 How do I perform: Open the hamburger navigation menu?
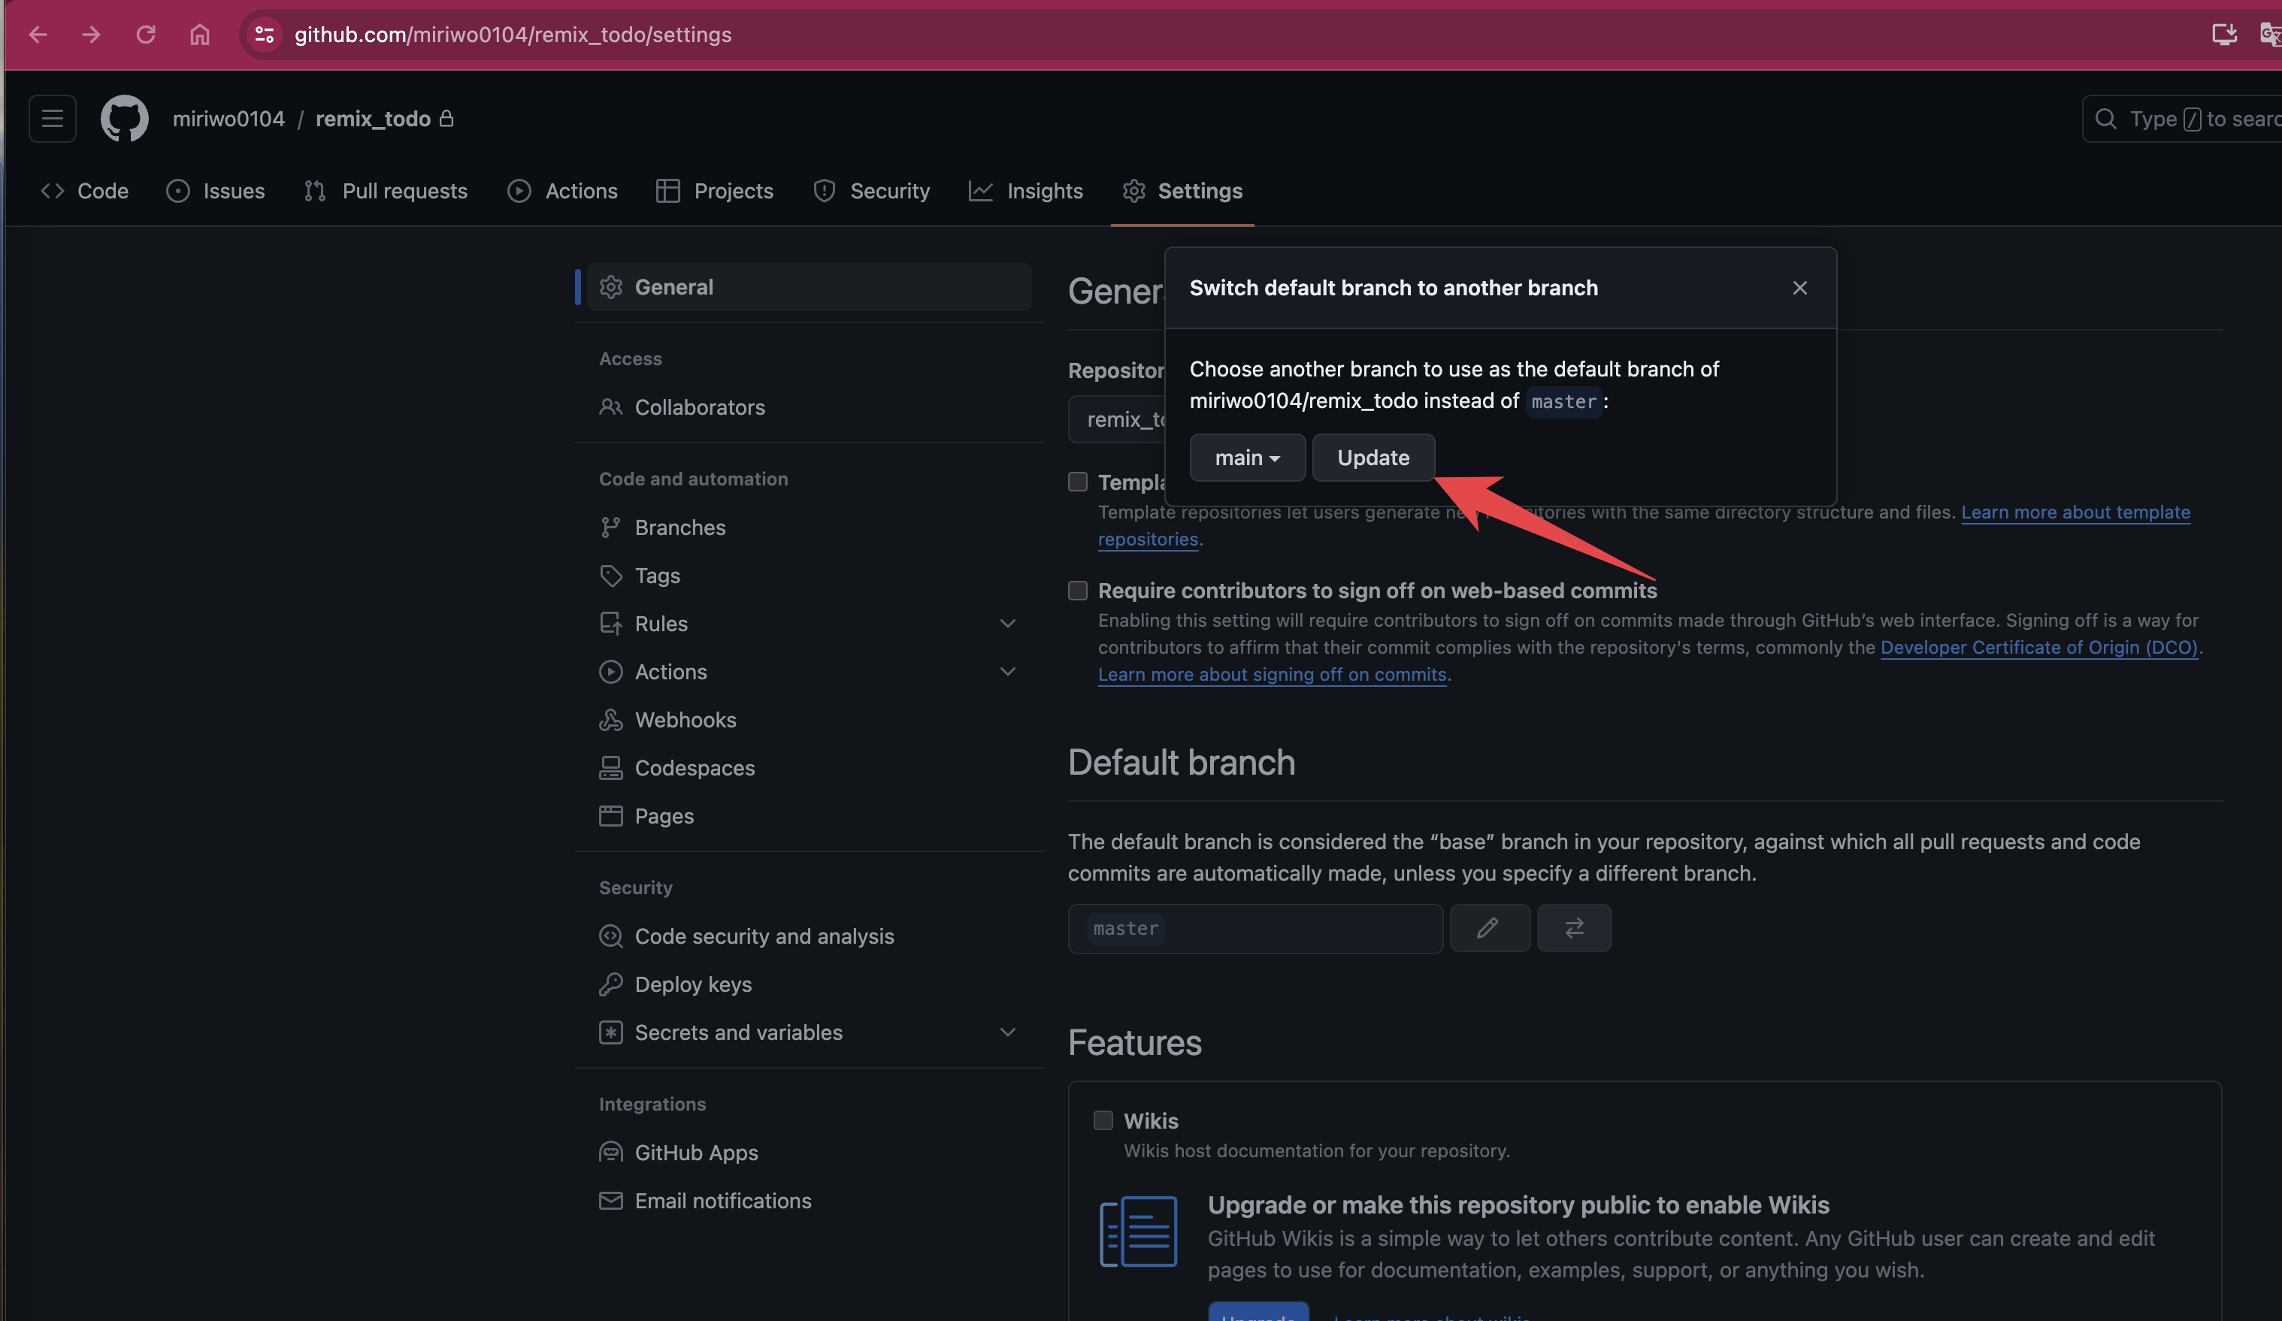point(53,119)
